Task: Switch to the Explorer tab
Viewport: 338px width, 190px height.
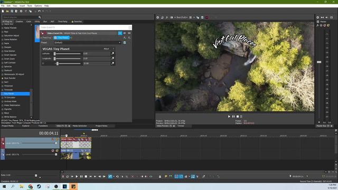Action: click(x=26, y=126)
